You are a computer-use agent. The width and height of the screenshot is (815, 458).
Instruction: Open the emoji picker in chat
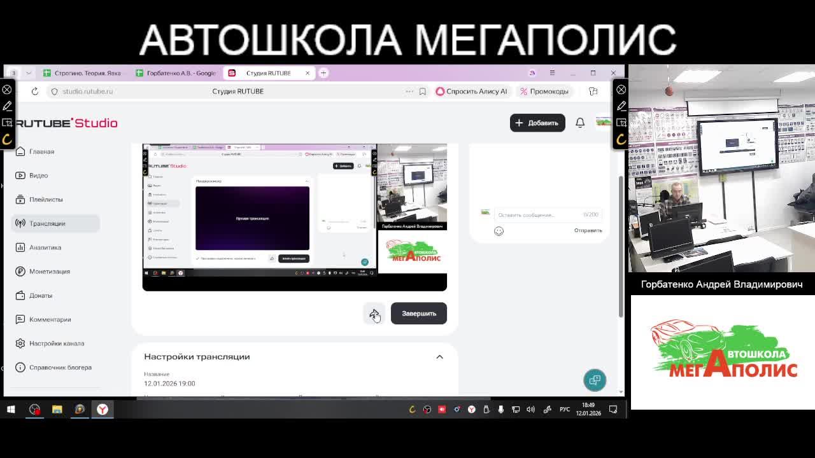499,231
